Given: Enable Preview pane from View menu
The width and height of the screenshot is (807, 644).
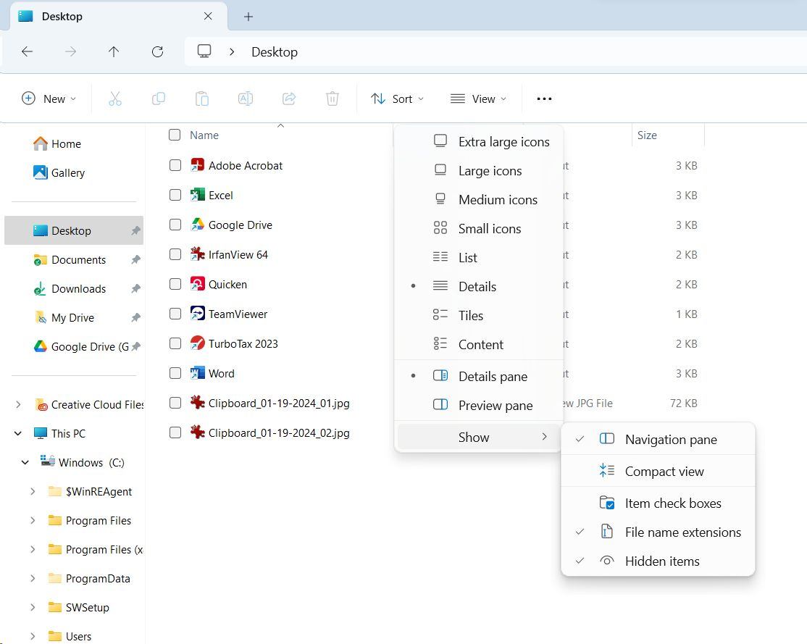Looking at the screenshot, I should pos(479,406).
